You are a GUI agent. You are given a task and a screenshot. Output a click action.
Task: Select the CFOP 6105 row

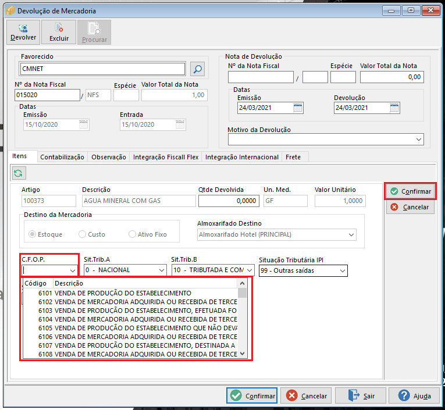tap(130, 328)
